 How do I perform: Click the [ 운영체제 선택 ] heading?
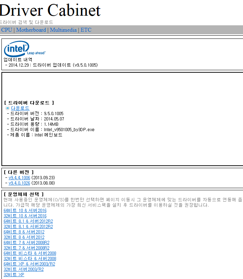24,194
